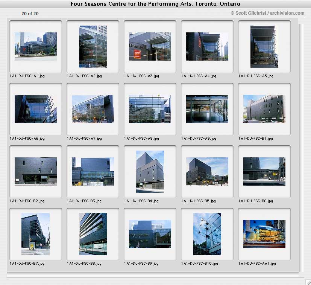Click the file name 1A1-DJ-FSC-B6.jpg
This screenshot has height=285, width=311.
click(x=255, y=201)
